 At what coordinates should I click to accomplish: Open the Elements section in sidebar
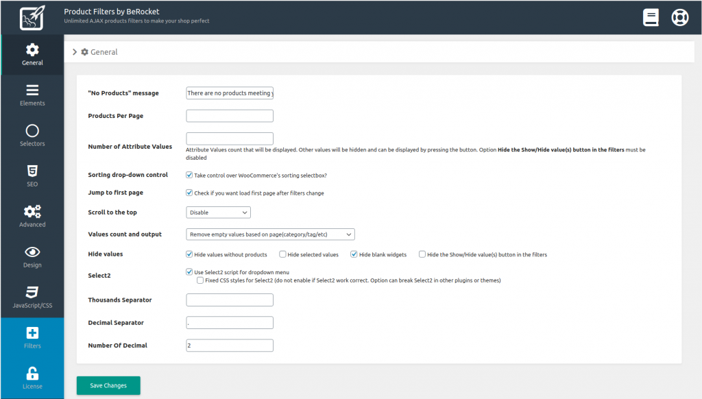32,95
